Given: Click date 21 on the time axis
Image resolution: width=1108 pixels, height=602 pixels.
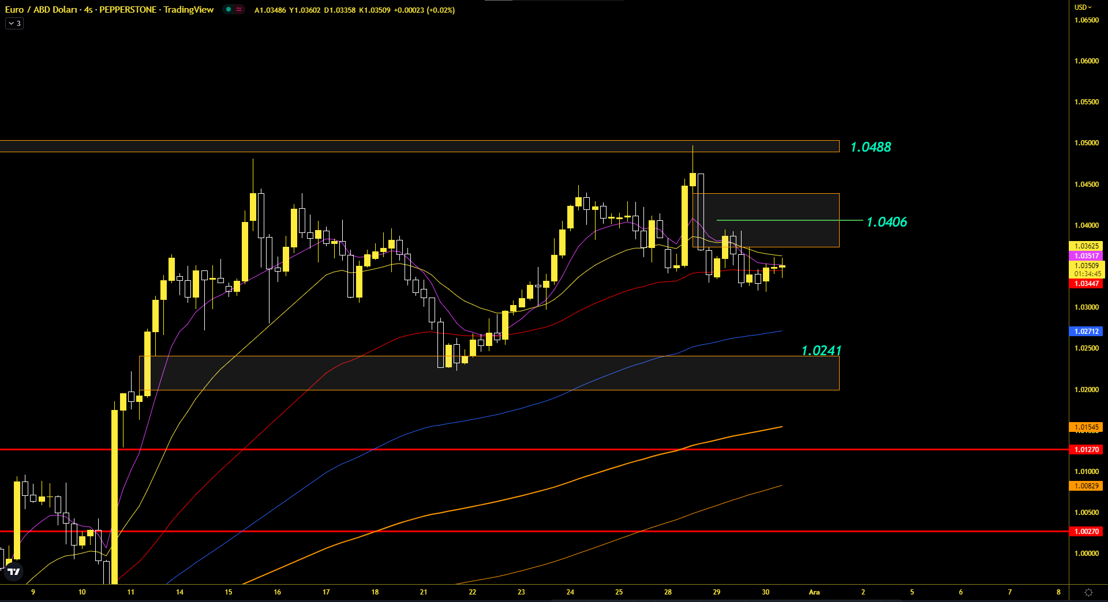Looking at the screenshot, I should pyautogui.click(x=424, y=592).
